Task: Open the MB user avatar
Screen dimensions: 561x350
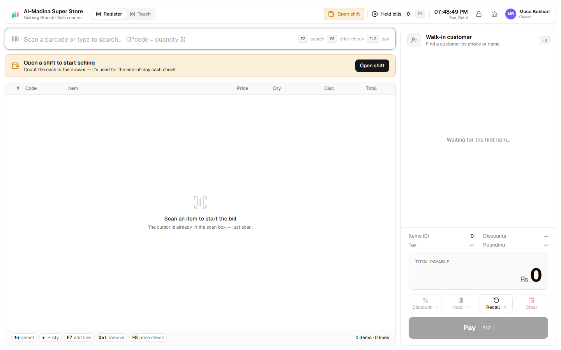Action: tap(511, 14)
